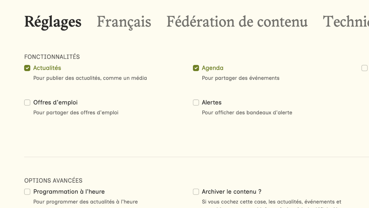This screenshot has width=369, height=208.
Task: Check the Programmation à l'heure box
Action: pyautogui.click(x=27, y=192)
